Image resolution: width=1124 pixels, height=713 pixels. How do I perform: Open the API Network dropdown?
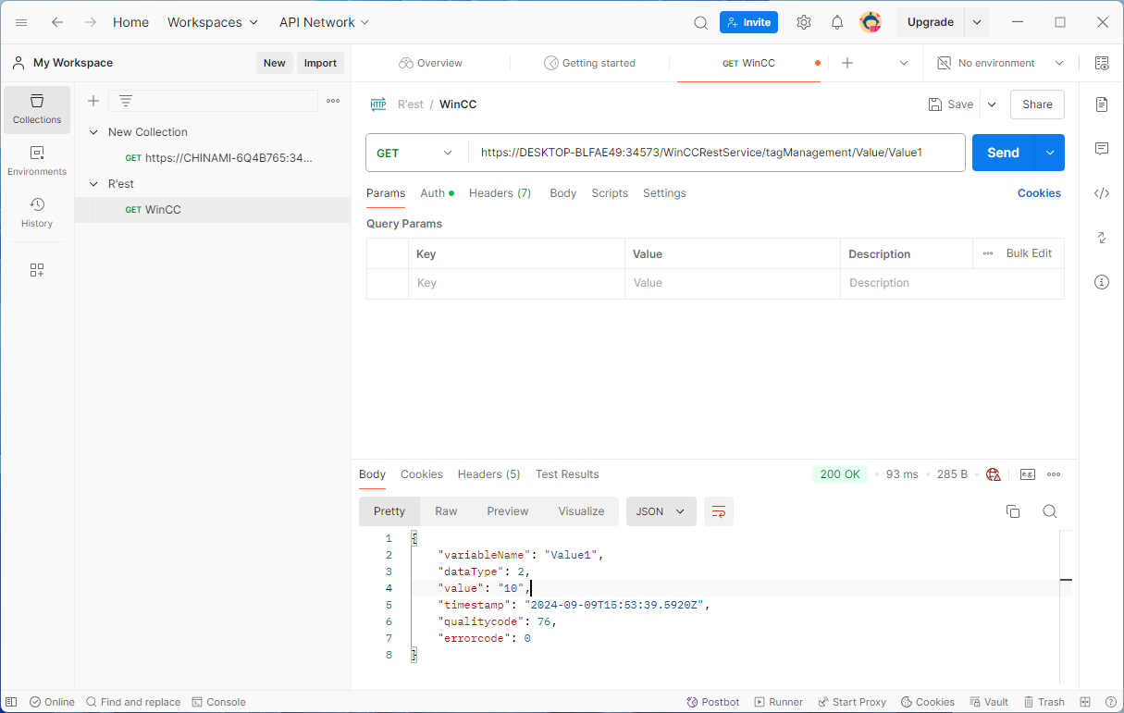coord(325,22)
